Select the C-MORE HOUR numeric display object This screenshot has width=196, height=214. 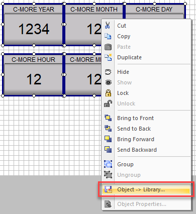click(x=33, y=75)
